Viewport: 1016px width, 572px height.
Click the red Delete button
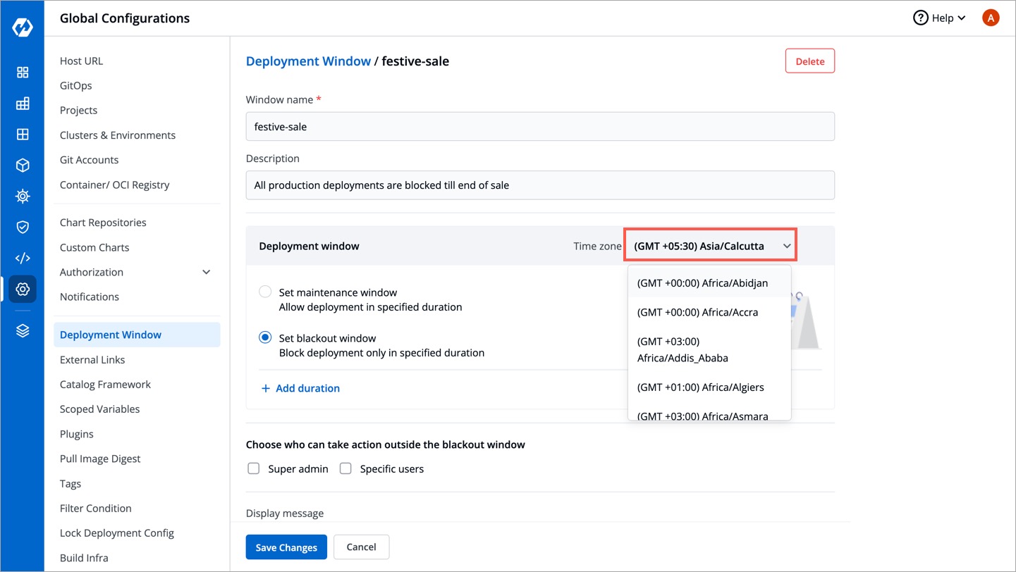click(809, 61)
